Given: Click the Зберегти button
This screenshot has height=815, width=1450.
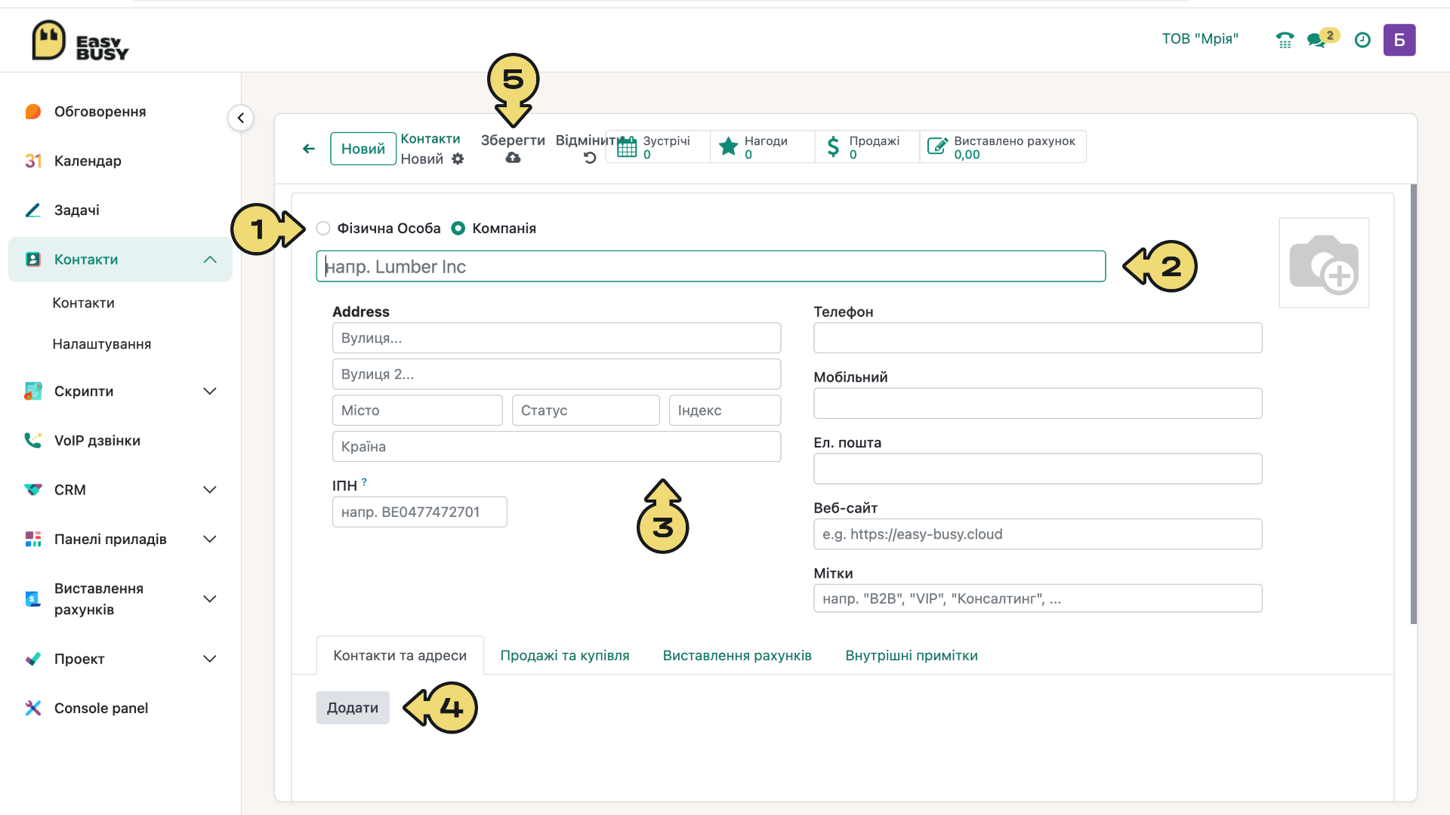Looking at the screenshot, I should coord(513,140).
